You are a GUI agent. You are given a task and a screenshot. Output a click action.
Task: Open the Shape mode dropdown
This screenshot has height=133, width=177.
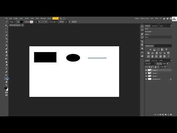pos(13,22)
